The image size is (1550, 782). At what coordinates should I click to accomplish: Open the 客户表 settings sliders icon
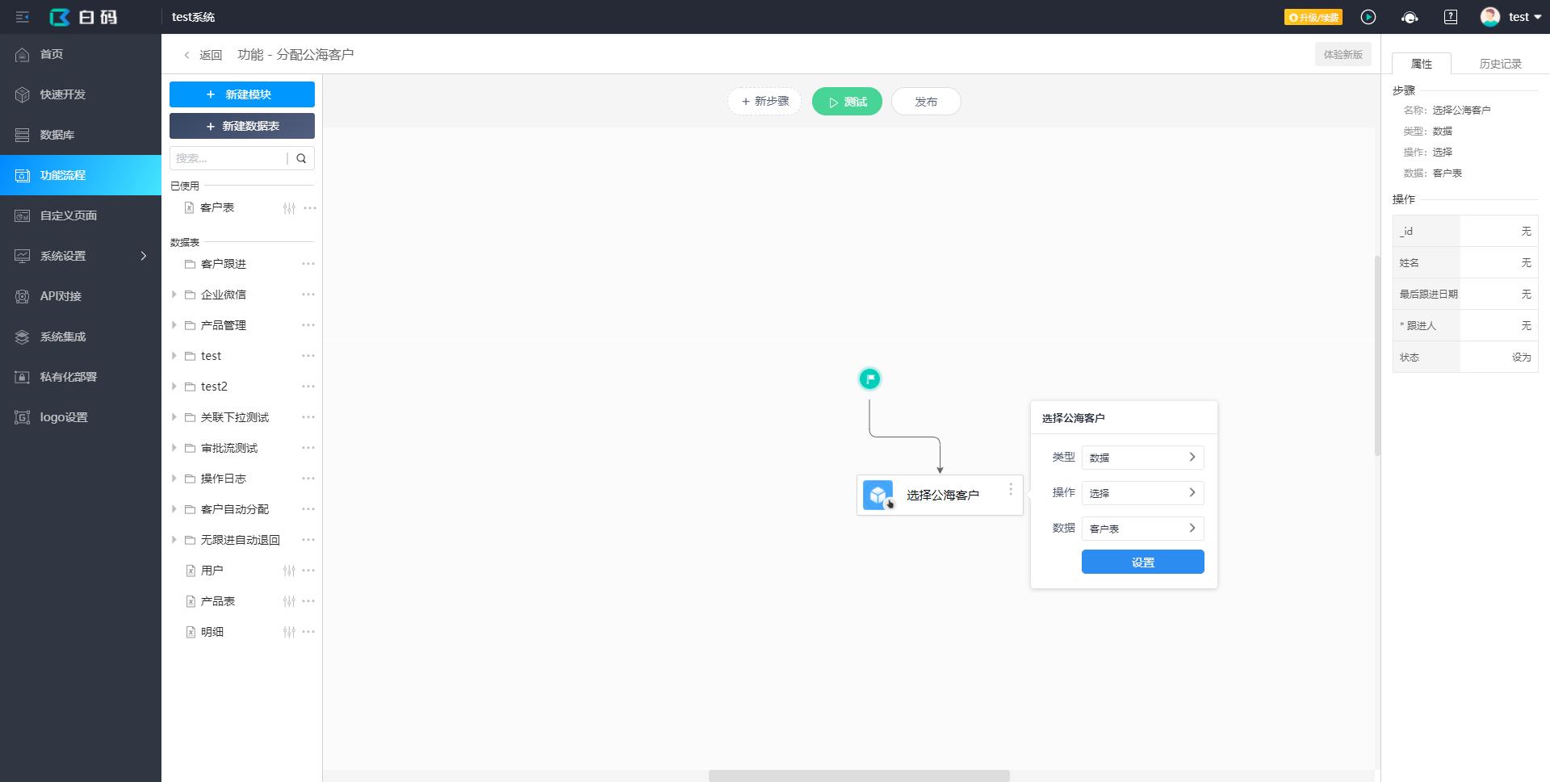click(289, 208)
